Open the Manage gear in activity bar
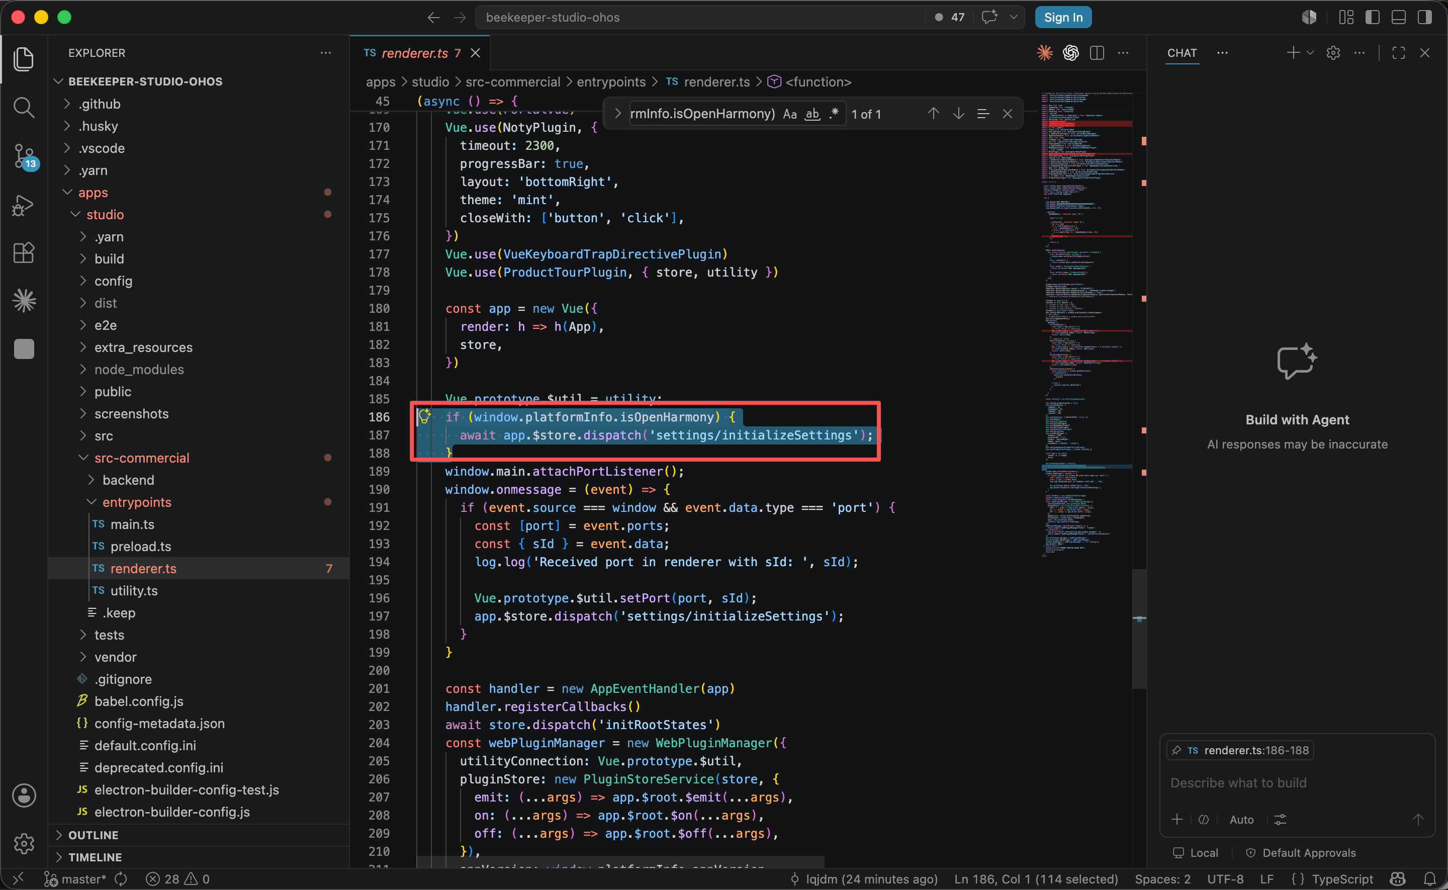Image resolution: width=1448 pixels, height=890 pixels. tap(24, 844)
